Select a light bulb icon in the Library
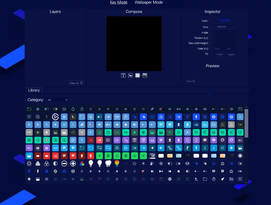Image resolution: width=271 pixels, height=205 pixels. pyautogui.click(x=91, y=164)
